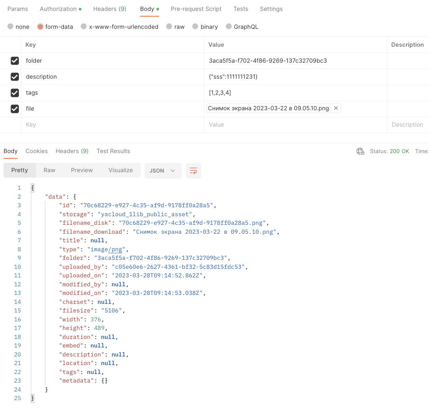Uncheck the folder form-data row
Viewport: 429px width, 411px height.
coord(14,61)
